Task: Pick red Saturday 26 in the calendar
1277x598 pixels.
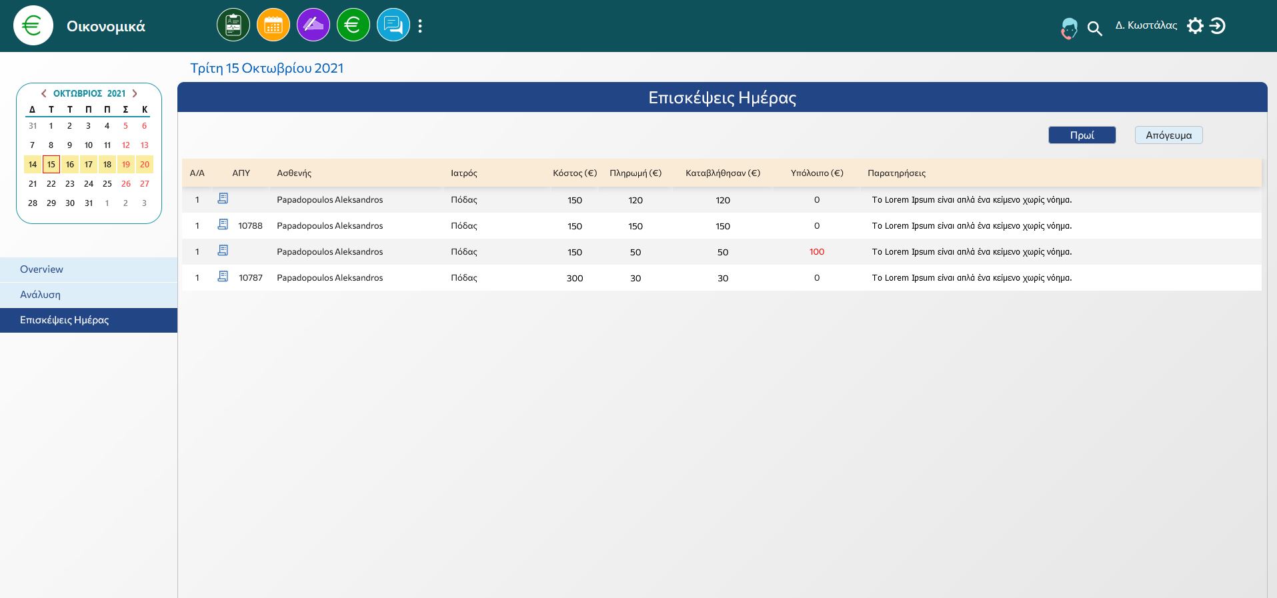Action: click(126, 184)
